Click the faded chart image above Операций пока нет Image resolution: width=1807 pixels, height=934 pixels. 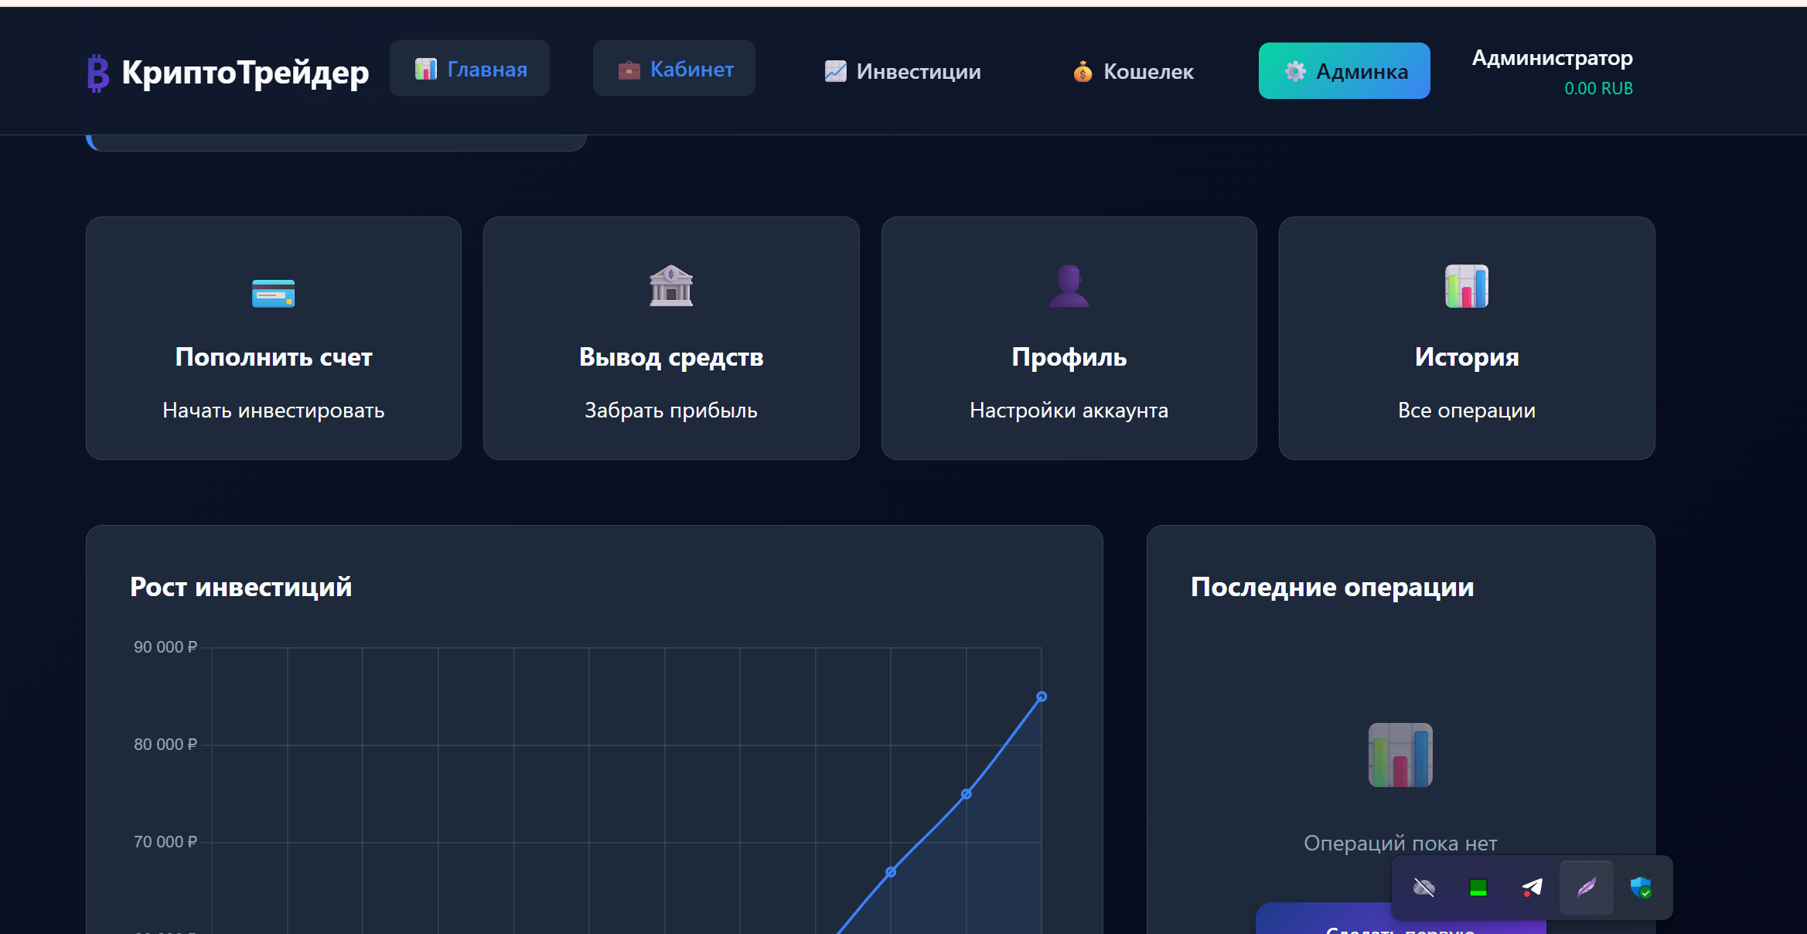pyautogui.click(x=1400, y=755)
